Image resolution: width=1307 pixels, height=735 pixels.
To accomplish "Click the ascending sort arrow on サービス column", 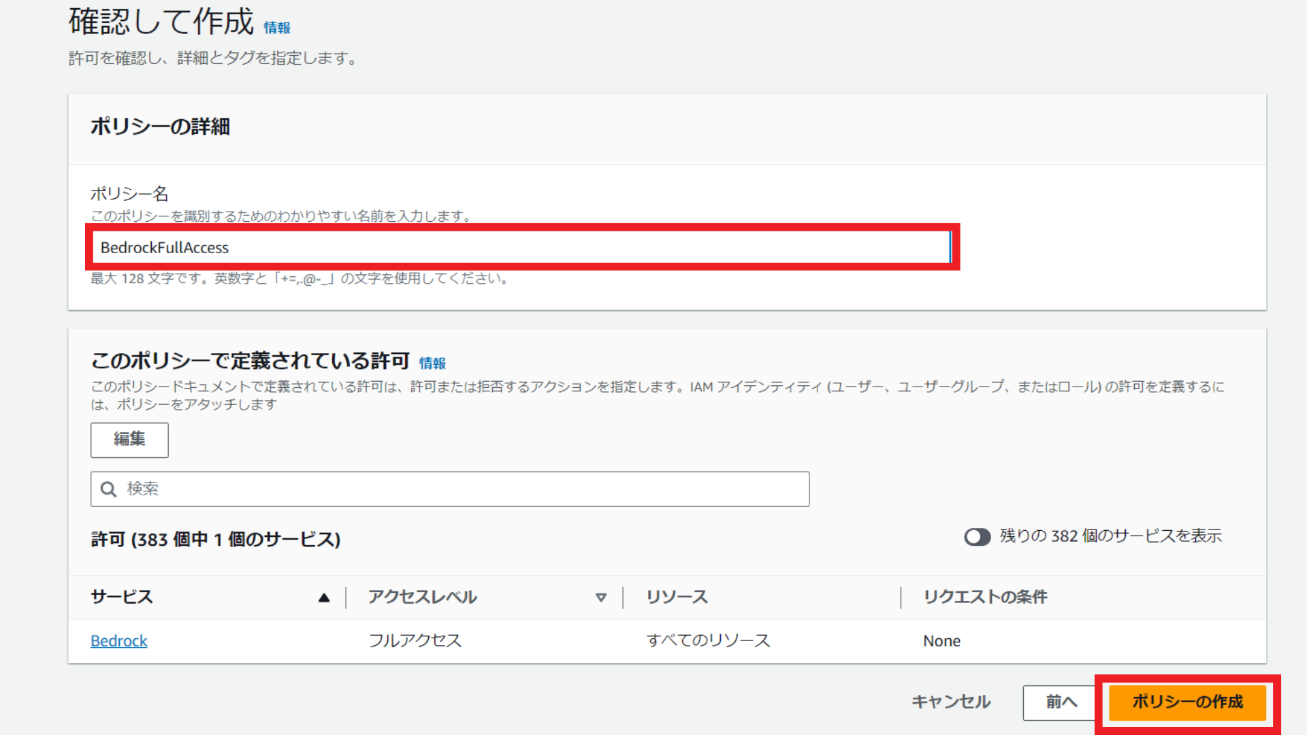I will click(x=325, y=598).
